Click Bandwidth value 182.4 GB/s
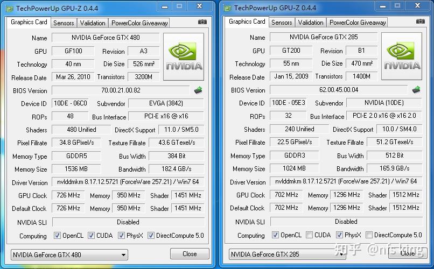 coord(177,168)
